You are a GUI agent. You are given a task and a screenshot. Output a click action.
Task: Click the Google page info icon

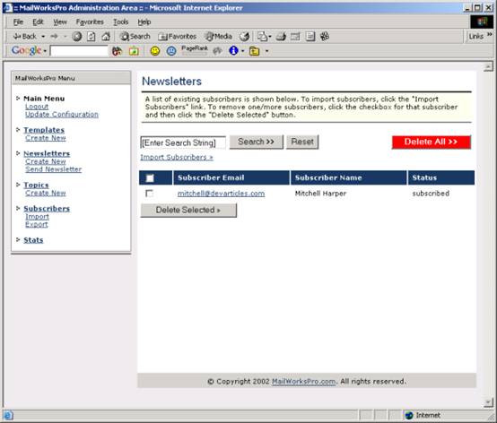pos(233,51)
